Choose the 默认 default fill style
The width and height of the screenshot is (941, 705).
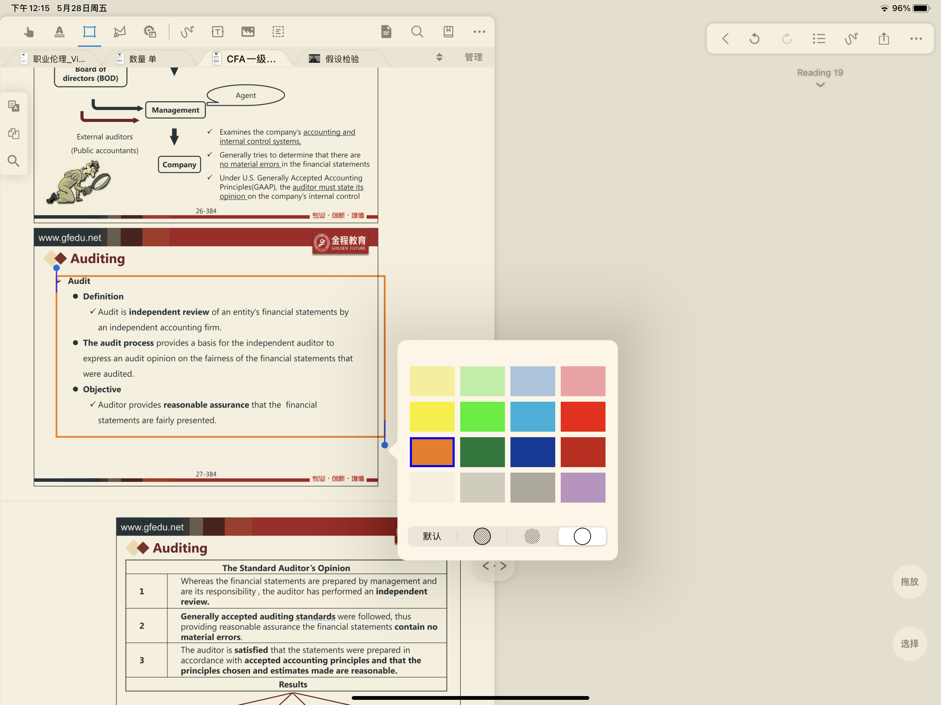tap(432, 536)
